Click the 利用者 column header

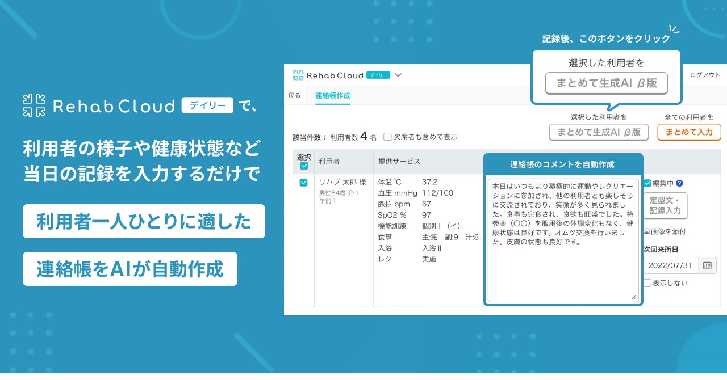coord(329,162)
